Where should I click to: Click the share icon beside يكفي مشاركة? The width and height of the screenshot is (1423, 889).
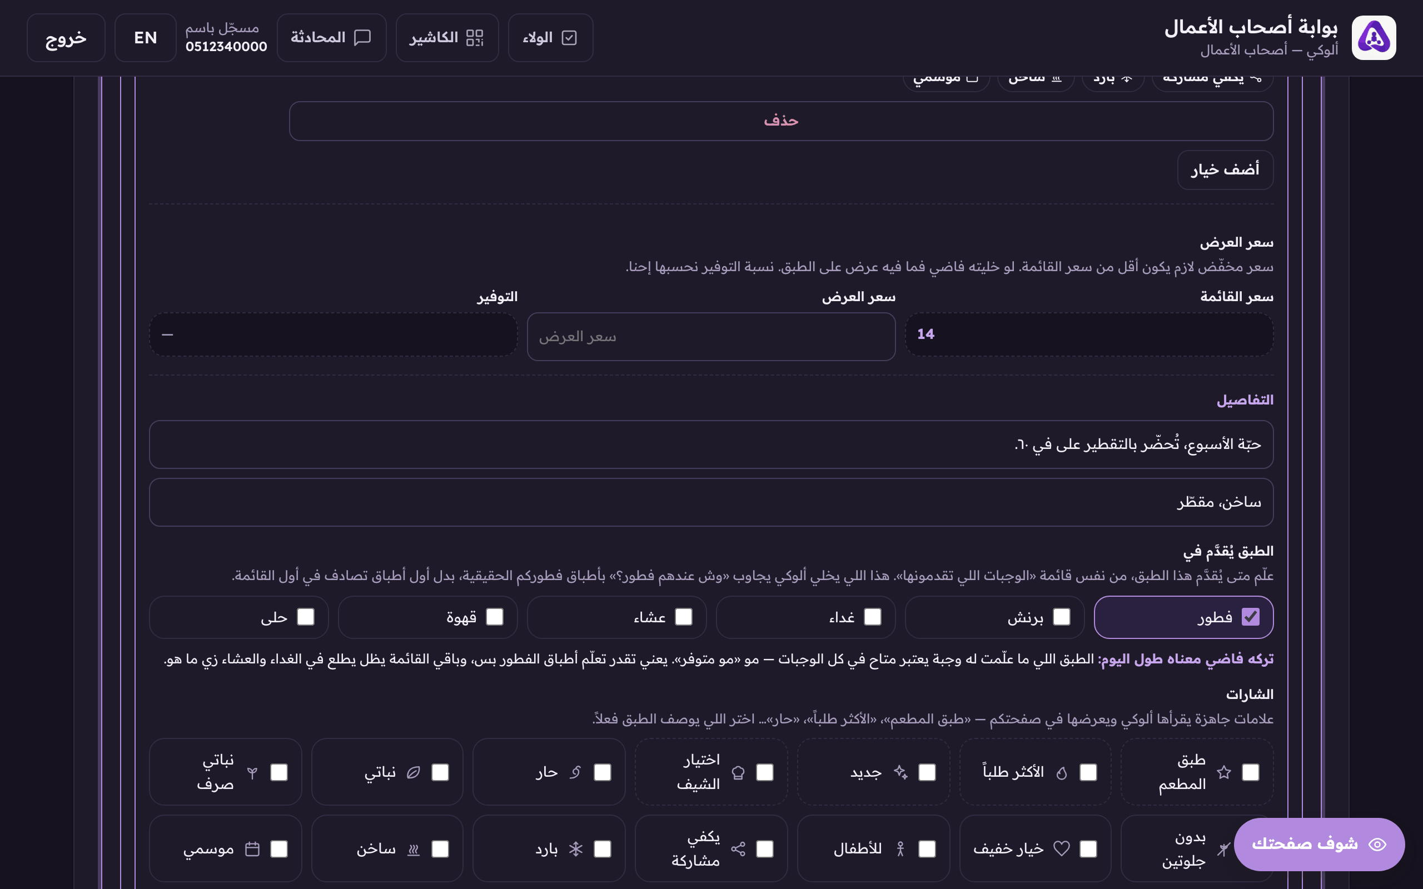click(738, 848)
